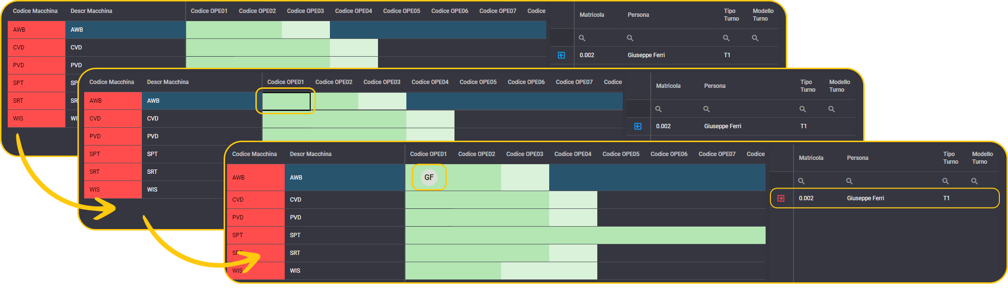Click the Codice OPE02 column header in front panel
This screenshot has height=290, width=1008.
[x=477, y=154]
